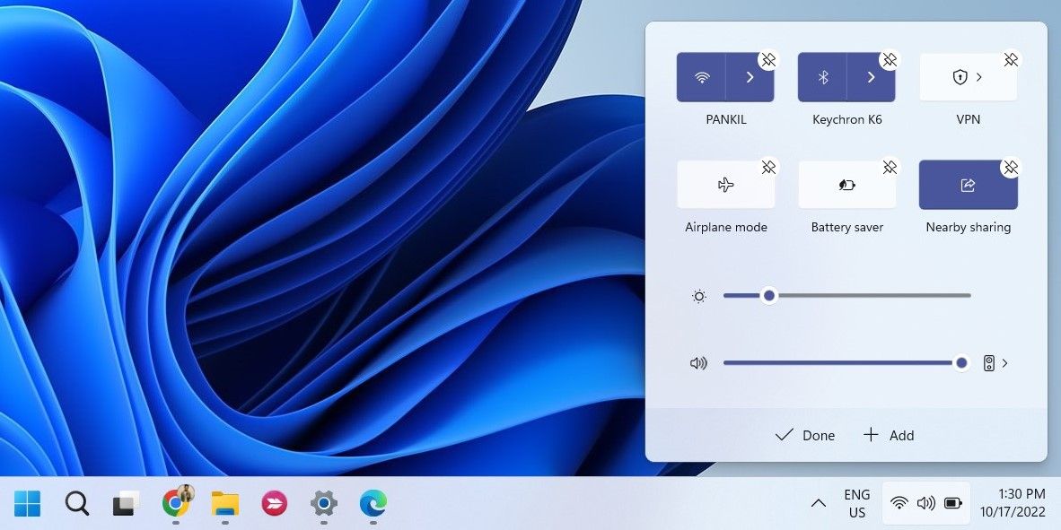Open the audio output device selector

click(990, 362)
